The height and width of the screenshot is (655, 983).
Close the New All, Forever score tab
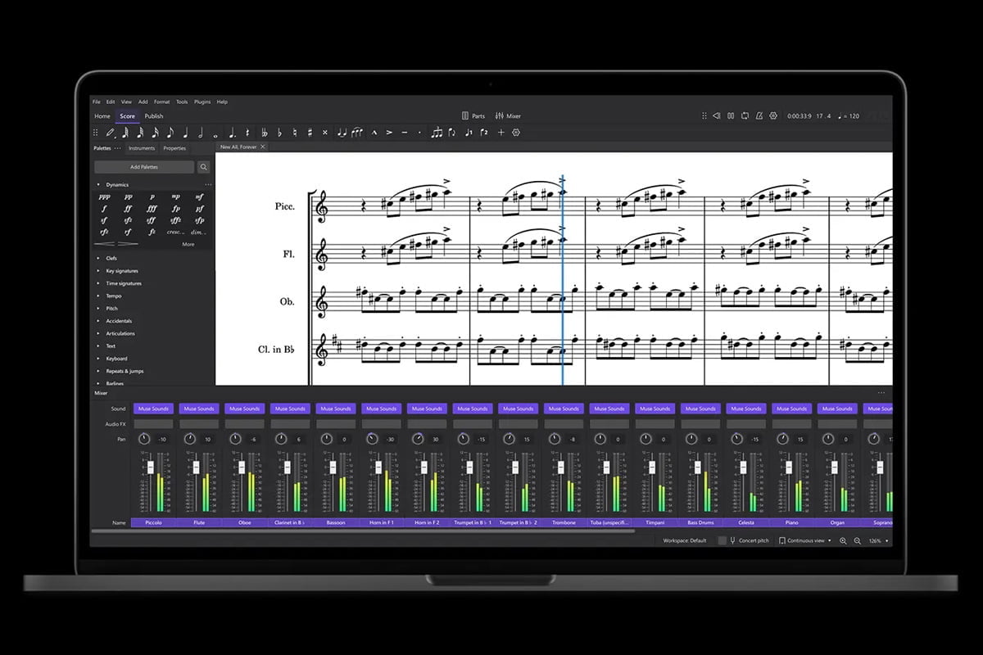263,147
